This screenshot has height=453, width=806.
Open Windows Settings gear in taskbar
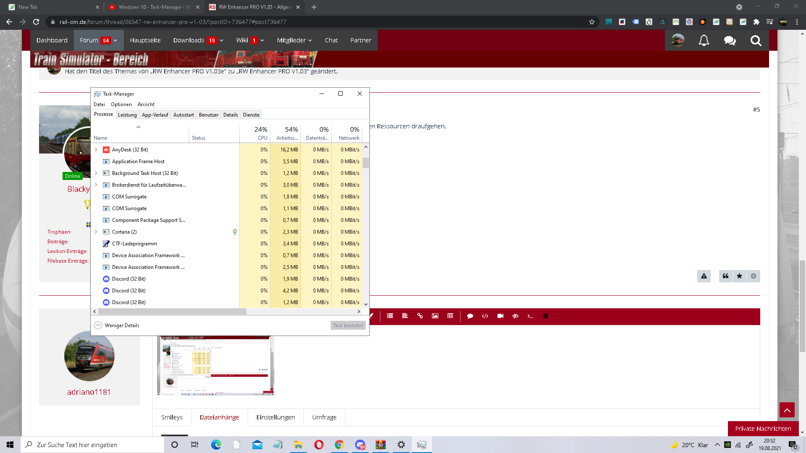coord(401,445)
